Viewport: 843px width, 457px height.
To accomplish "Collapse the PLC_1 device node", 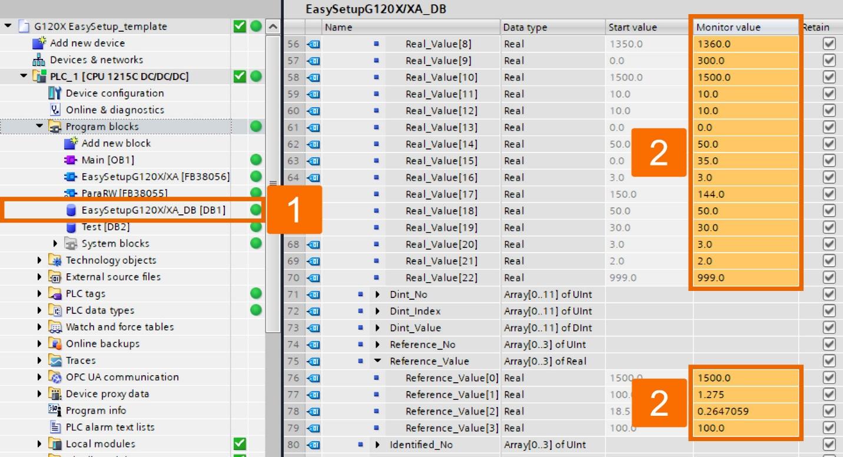I will pos(24,76).
